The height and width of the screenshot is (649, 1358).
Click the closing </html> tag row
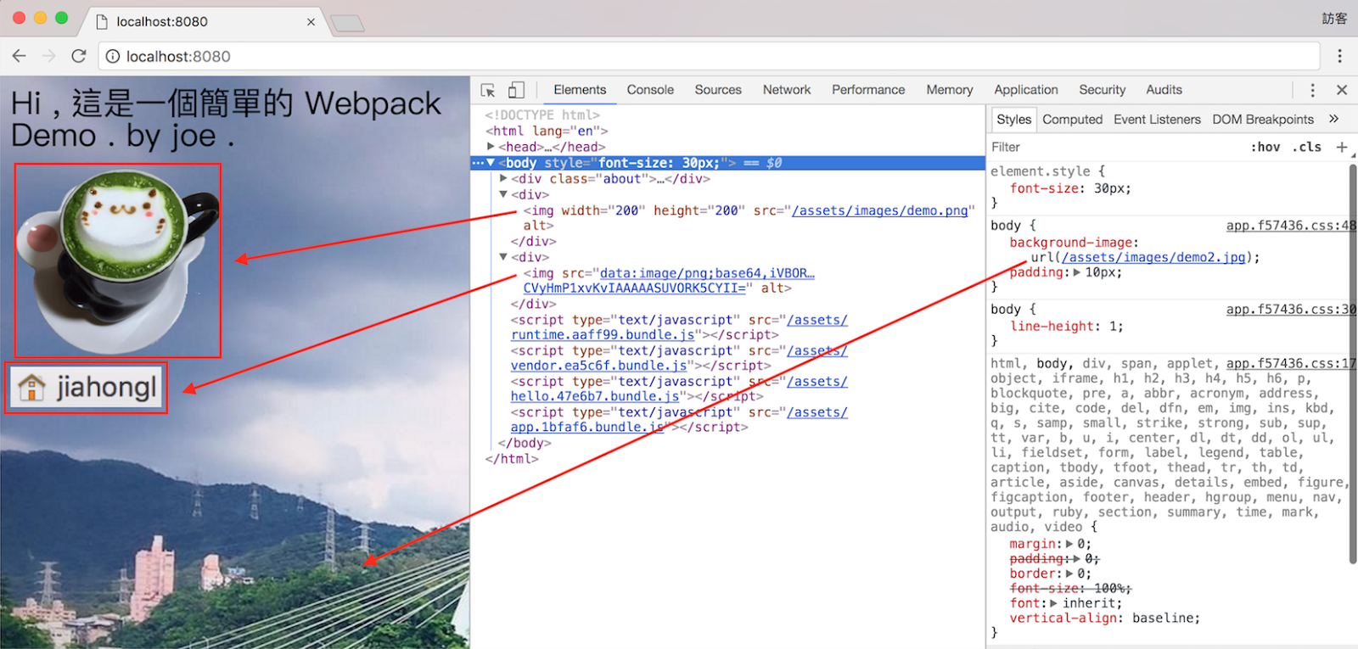click(512, 459)
